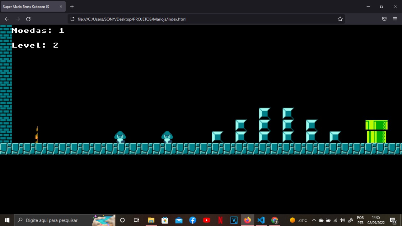Restore down the Firefox window
Viewport: 402px width, 226px height.
coord(382,7)
